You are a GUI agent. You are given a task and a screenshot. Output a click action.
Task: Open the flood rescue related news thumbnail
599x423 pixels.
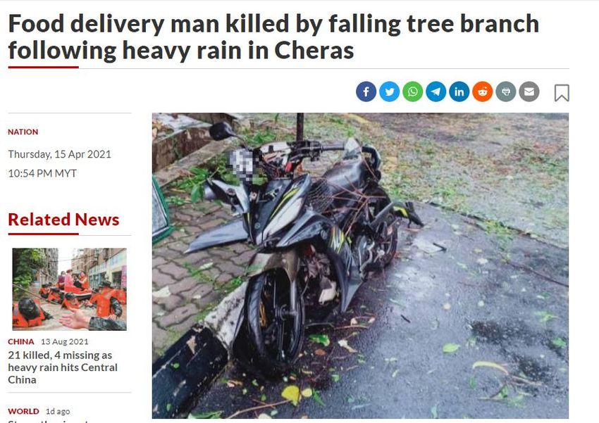tap(70, 289)
